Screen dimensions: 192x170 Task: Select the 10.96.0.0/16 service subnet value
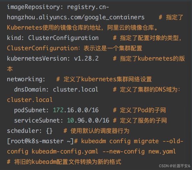88,120
